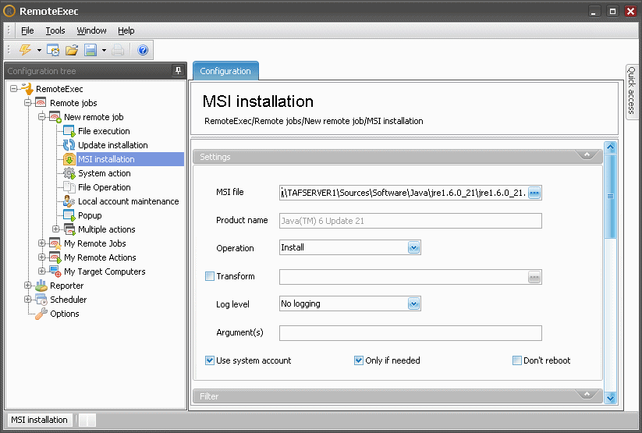The image size is (642, 433).
Task: Click the Local account maintenance user icon
Action: 69,201
